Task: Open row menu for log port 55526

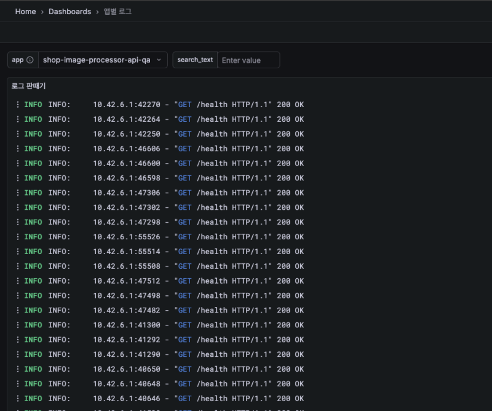Action: [x=18, y=237]
